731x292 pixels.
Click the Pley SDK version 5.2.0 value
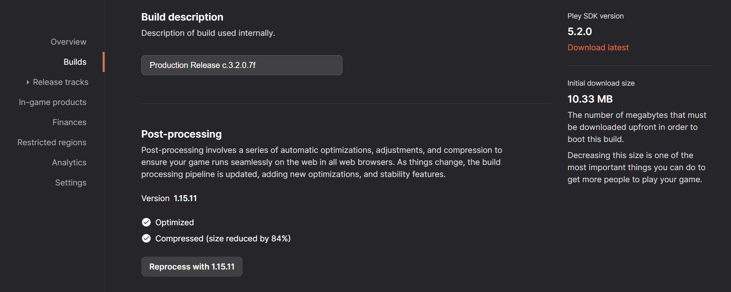coord(579,31)
